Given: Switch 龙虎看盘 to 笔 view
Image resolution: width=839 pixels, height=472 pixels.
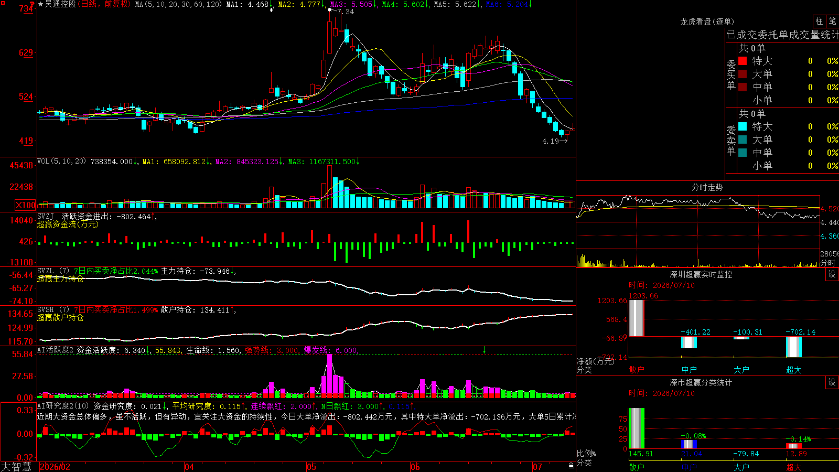Looking at the screenshot, I should pos(832,21).
